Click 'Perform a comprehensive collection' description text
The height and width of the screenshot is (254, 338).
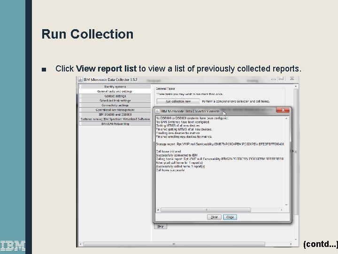point(236,101)
